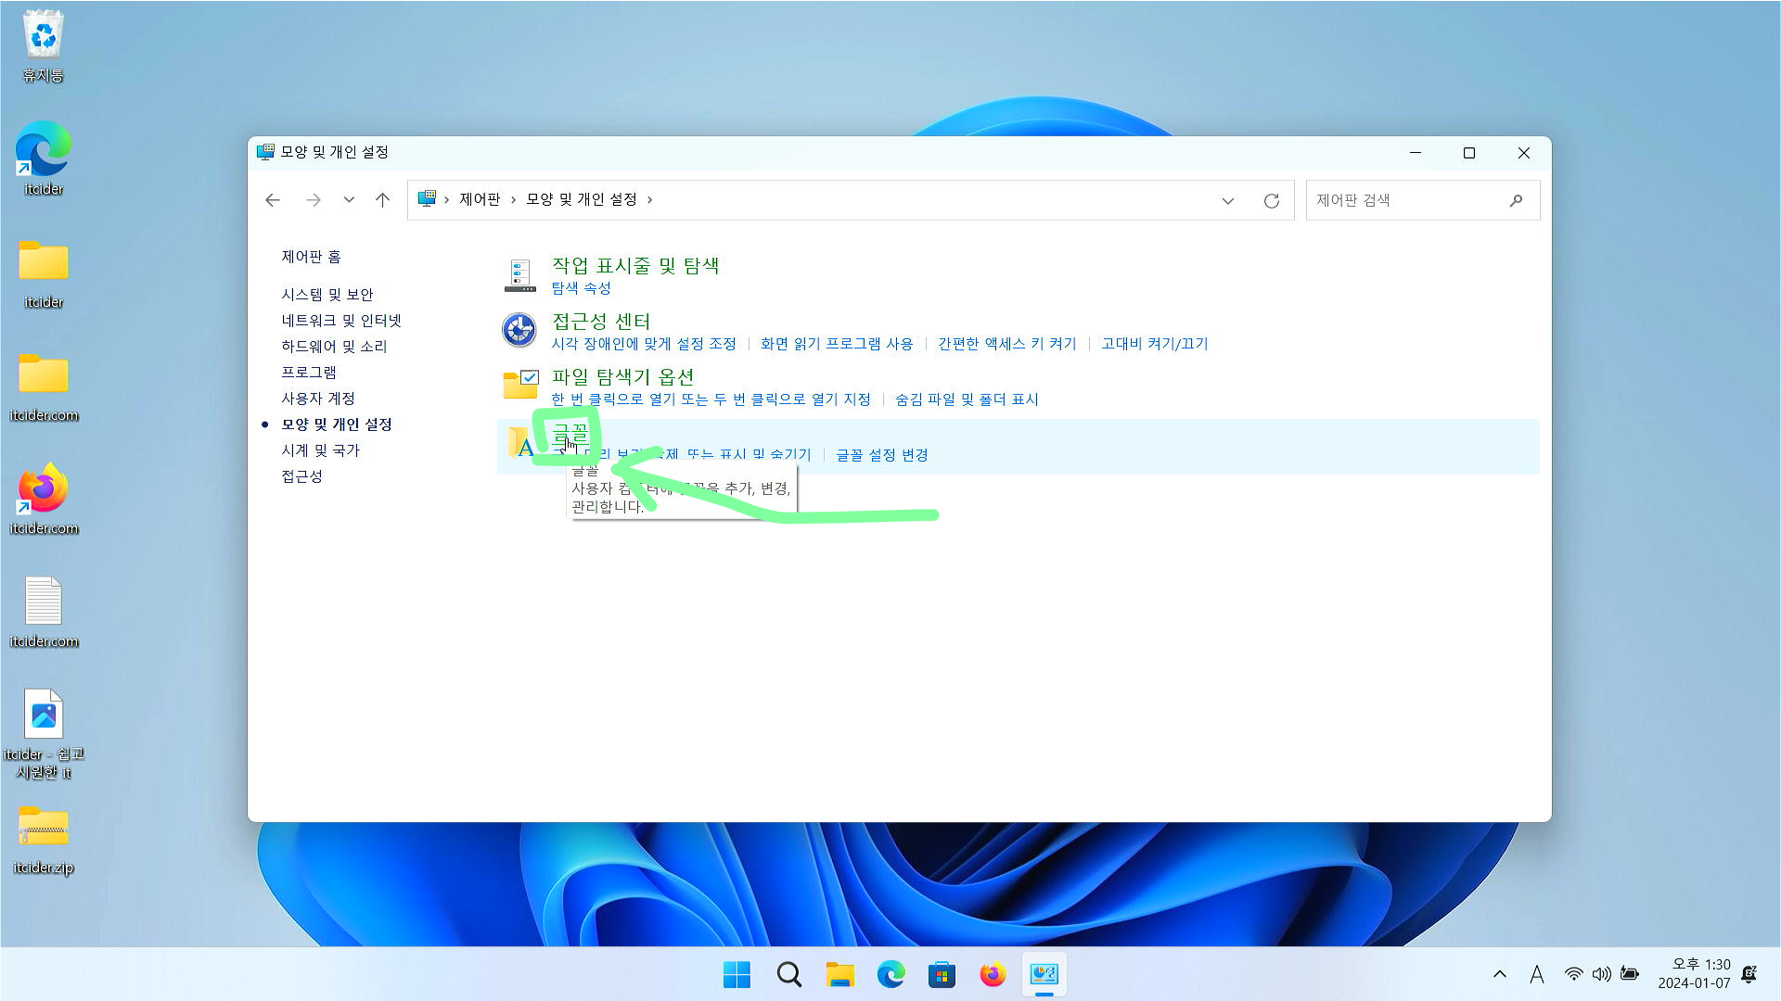
Task: Open recent locations dropdown beside navigation arrows
Action: (349, 200)
